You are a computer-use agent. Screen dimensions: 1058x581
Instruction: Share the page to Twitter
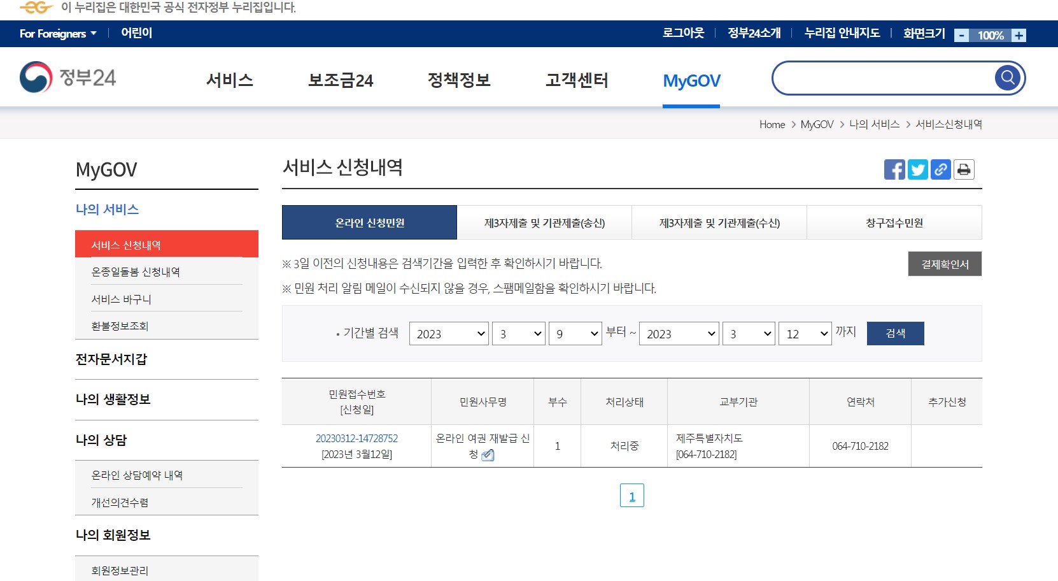[x=917, y=169]
